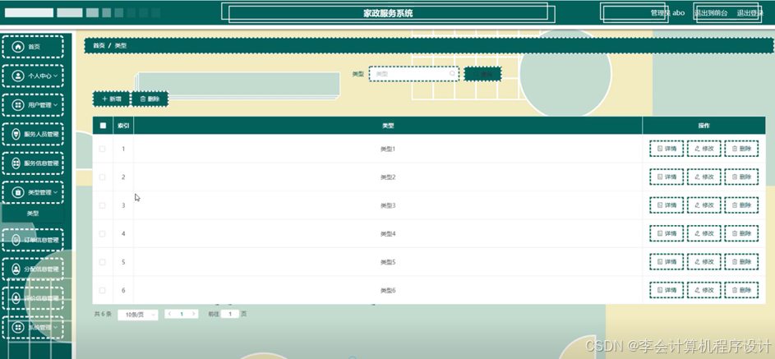
Task: Click into the 类型 search input field
Action: tap(413, 74)
